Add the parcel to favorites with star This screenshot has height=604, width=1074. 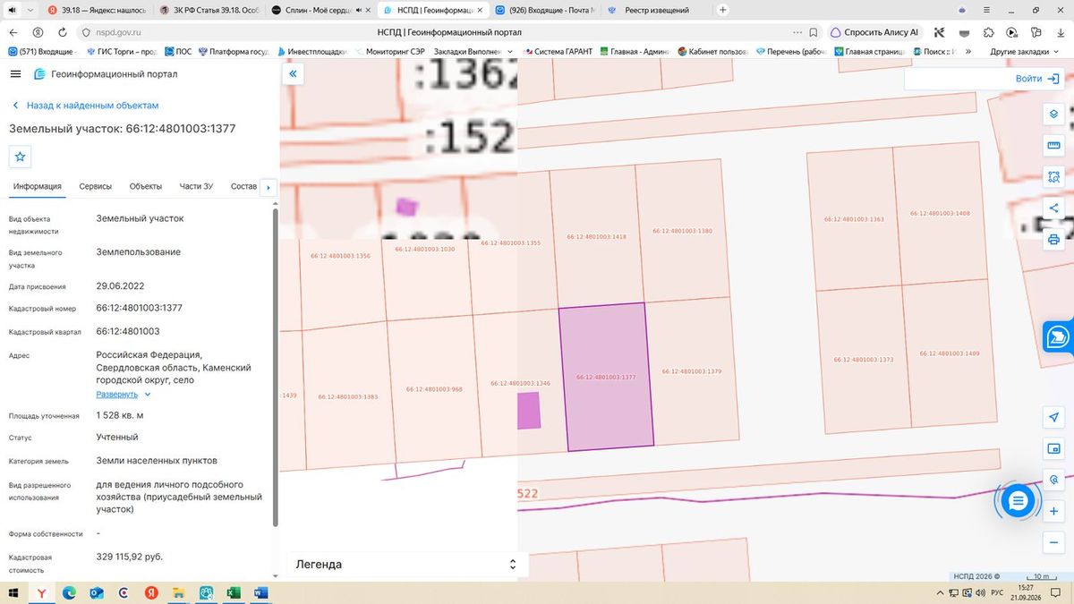tap(21, 157)
